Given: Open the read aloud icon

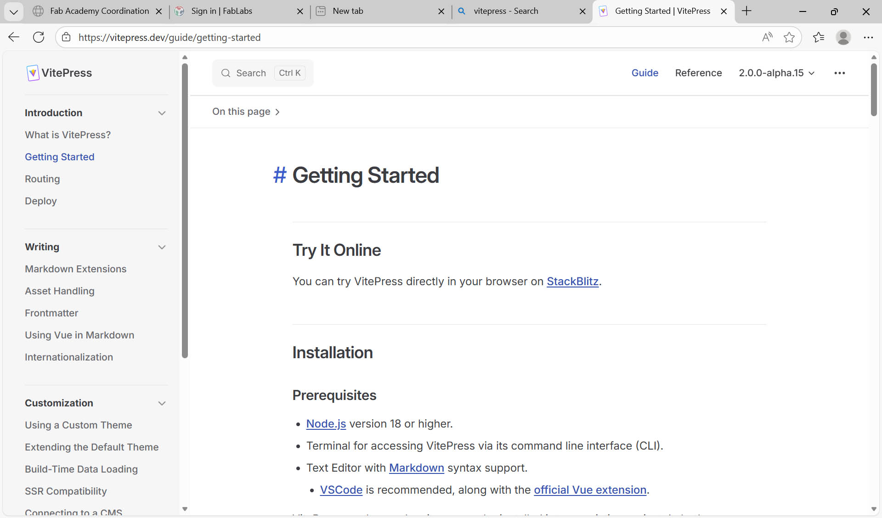Looking at the screenshot, I should coord(767,37).
